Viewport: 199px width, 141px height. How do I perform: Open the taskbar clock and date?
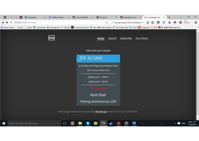pyautogui.click(x=192, y=123)
